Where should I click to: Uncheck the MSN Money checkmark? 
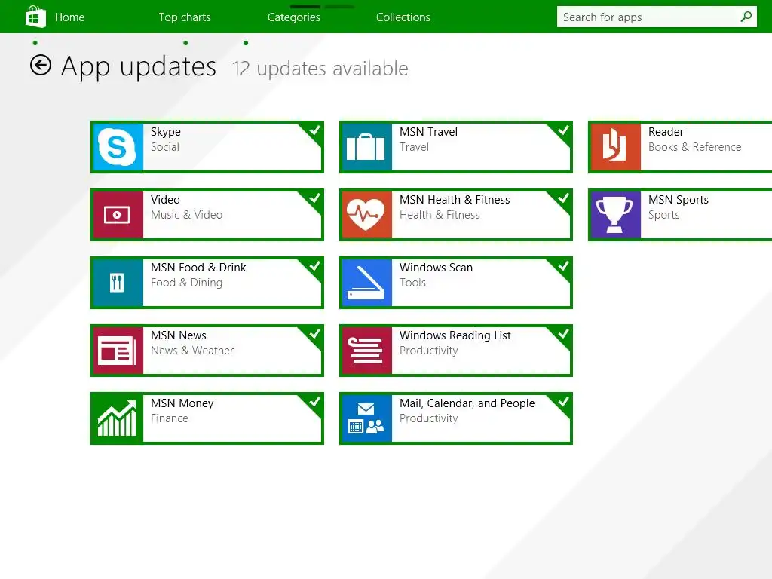(314, 402)
